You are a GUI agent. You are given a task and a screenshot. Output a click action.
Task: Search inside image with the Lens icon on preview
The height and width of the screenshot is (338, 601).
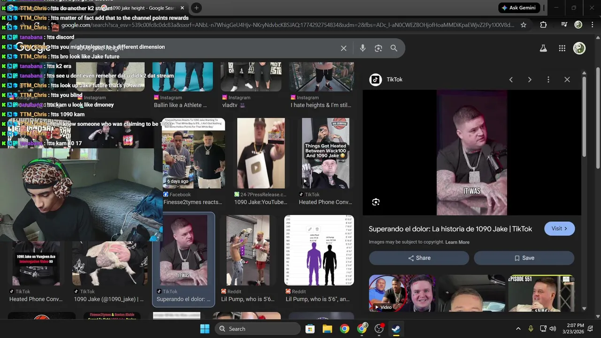point(376,202)
